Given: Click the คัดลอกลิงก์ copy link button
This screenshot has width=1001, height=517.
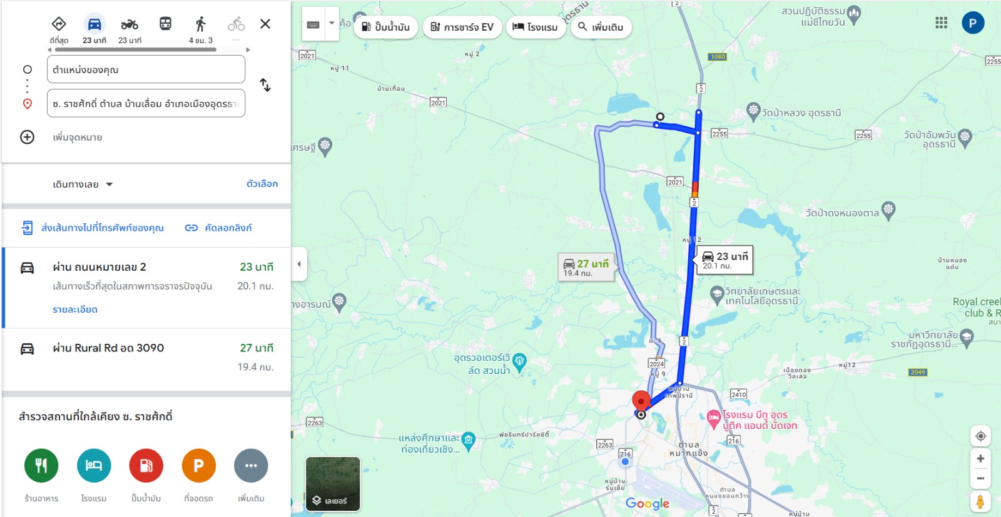Looking at the screenshot, I should [218, 228].
